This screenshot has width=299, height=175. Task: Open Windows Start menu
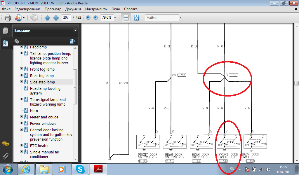pos(8,169)
